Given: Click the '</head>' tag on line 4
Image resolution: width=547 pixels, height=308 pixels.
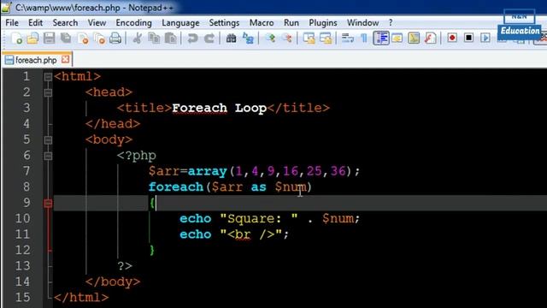Looking at the screenshot, I should point(113,124).
